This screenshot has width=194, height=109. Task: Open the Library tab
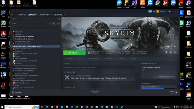32,15
